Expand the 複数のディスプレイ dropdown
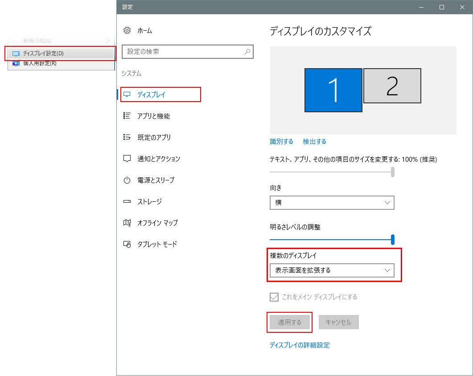 point(332,270)
